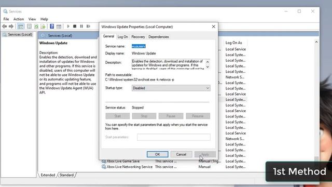This screenshot has width=332, height=187.
Task: Go back with the toolbar Back arrow
Action: coord(5,26)
